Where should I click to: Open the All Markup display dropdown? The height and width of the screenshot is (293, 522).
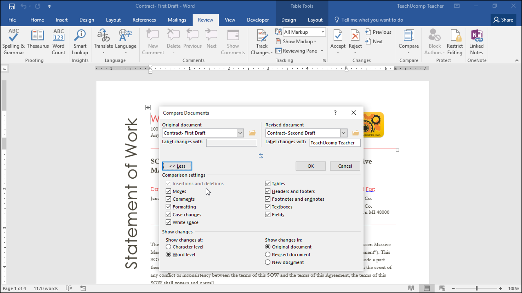click(323, 32)
